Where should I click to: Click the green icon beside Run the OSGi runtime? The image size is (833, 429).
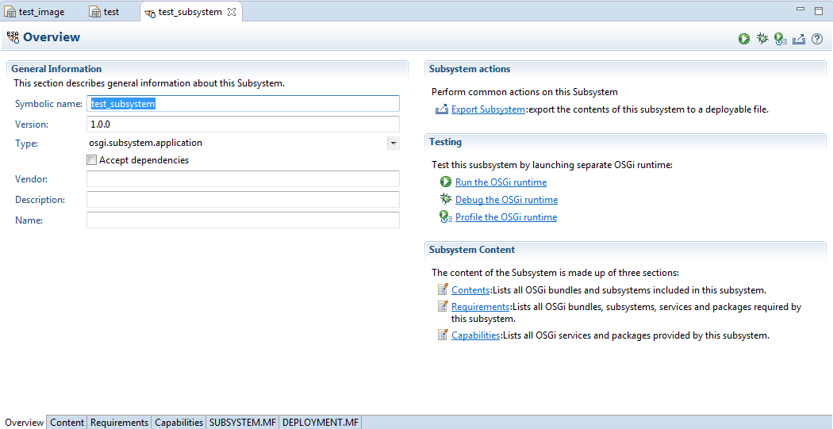(x=446, y=182)
